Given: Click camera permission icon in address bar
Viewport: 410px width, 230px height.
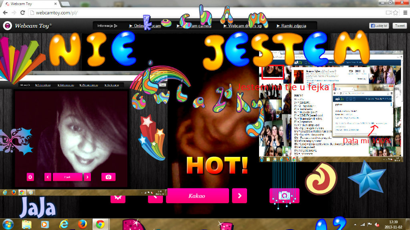Looking at the screenshot, I should point(388,12).
